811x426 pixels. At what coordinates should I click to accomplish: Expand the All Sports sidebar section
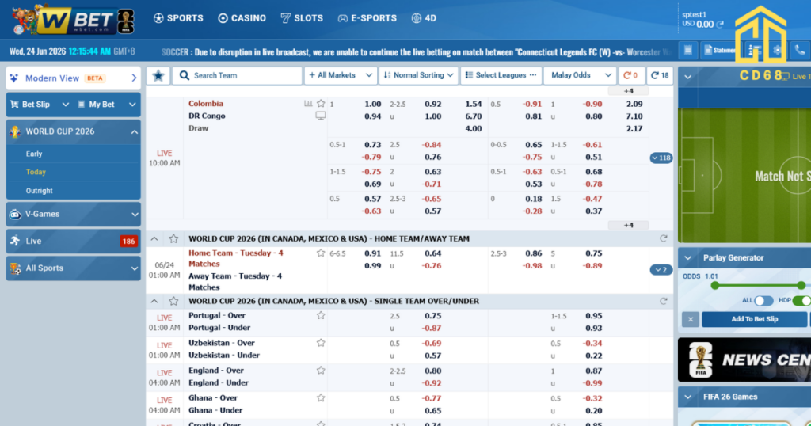74,268
